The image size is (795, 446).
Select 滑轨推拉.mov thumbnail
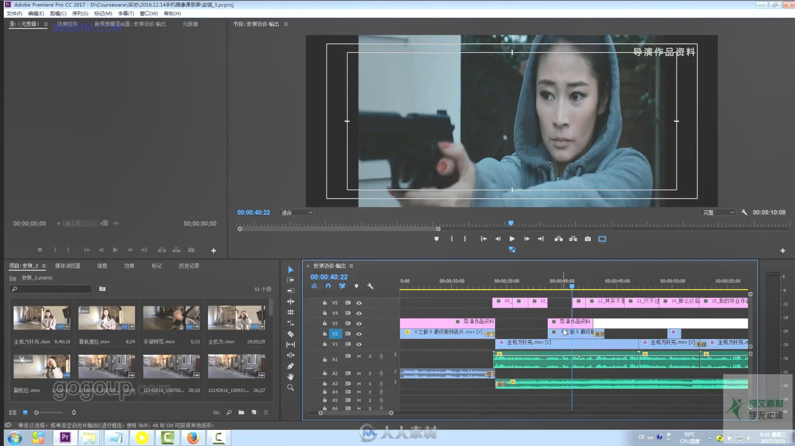[x=107, y=318]
